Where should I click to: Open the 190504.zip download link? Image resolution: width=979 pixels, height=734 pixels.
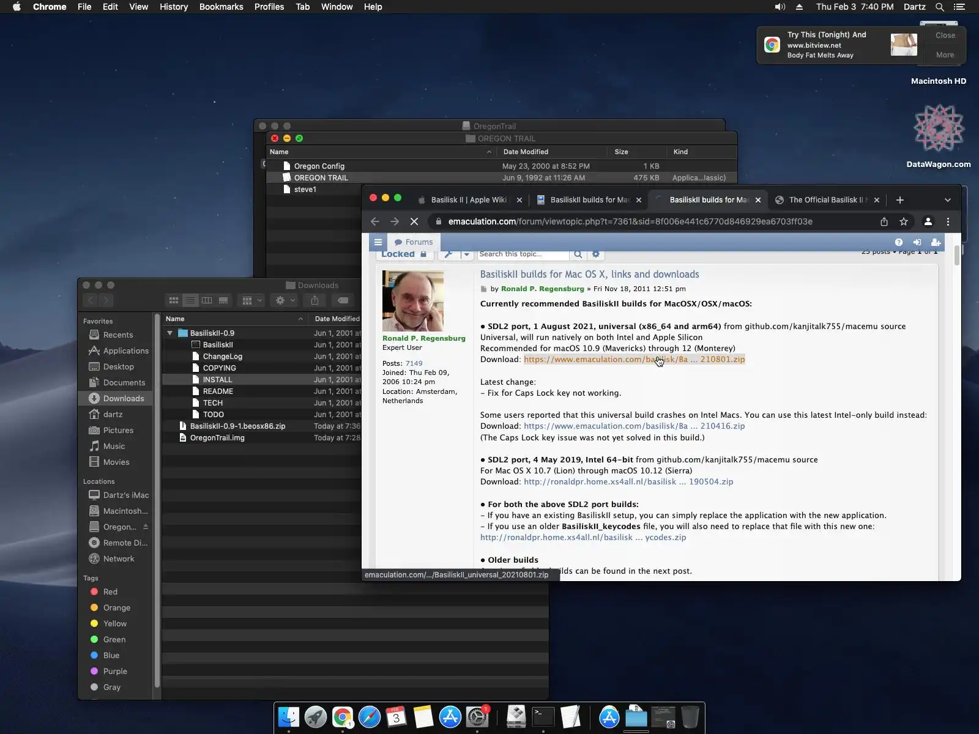click(628, 482)
